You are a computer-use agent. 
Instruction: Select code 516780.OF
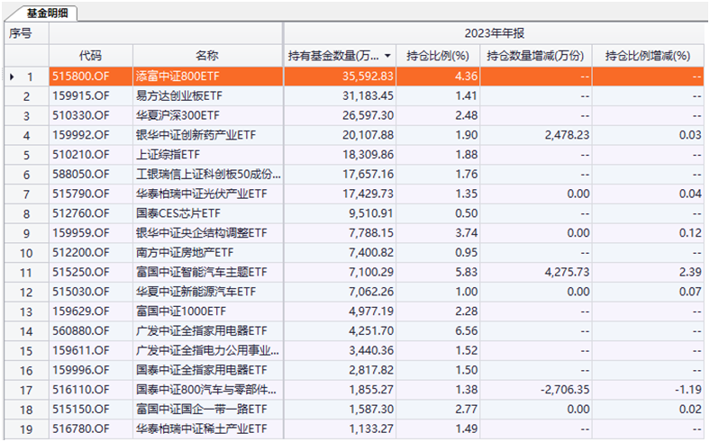[80, 428]
